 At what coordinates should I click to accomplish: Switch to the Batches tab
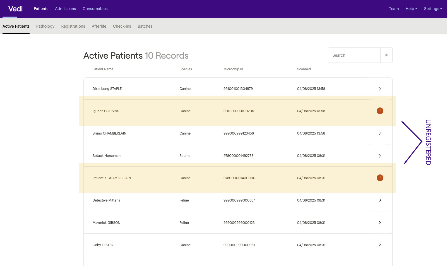point(145,26)
